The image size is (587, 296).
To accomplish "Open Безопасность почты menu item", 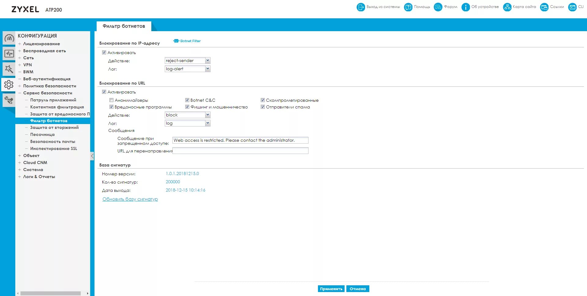I will [x=53, y=141].
